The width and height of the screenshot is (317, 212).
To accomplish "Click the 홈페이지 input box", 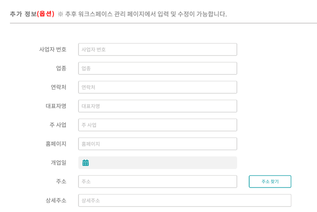I will [158, 144].
